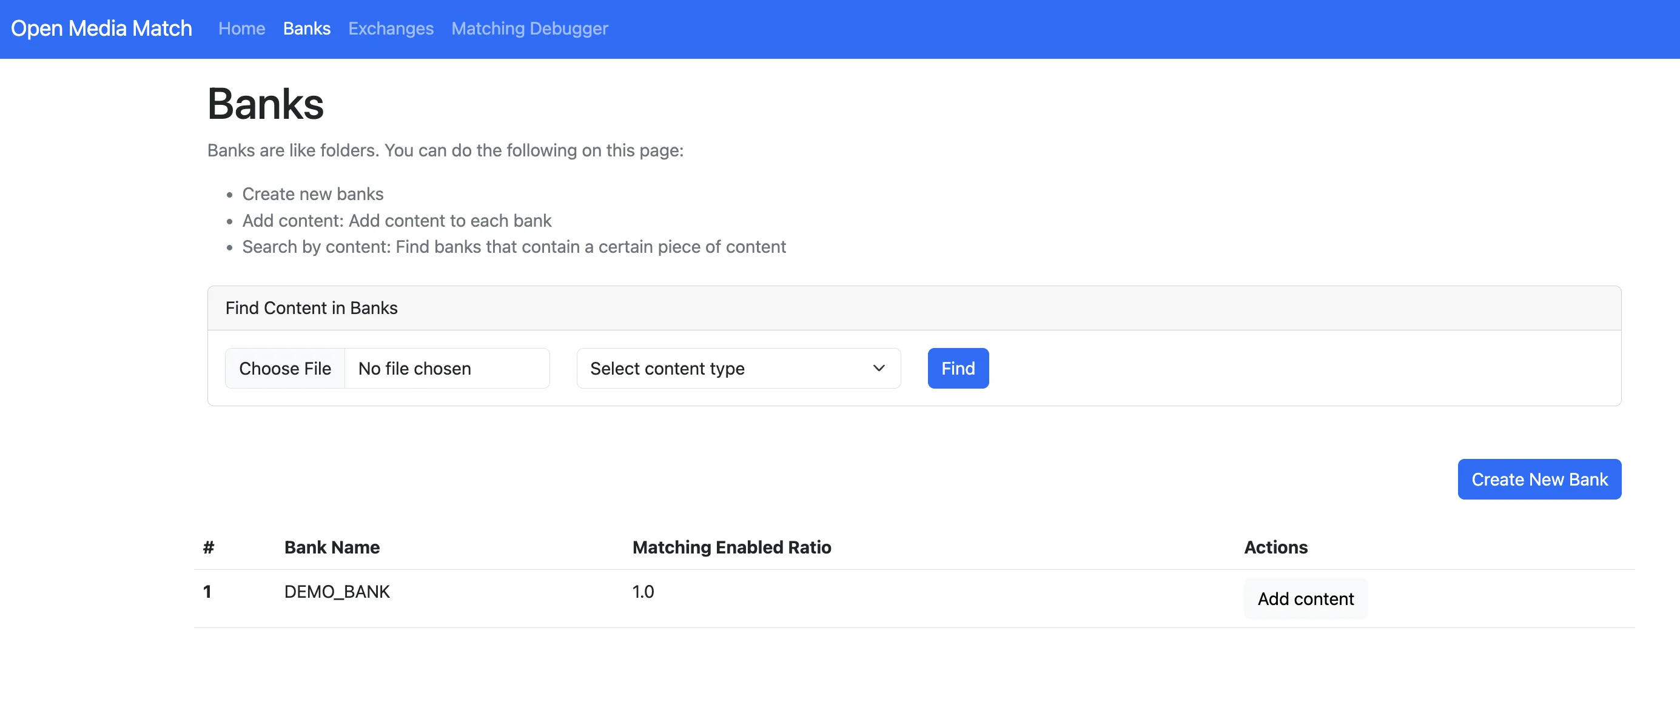Go to the Exchanges page
1680x719 pixels.
pyautogui.click(x=391, y=28)
